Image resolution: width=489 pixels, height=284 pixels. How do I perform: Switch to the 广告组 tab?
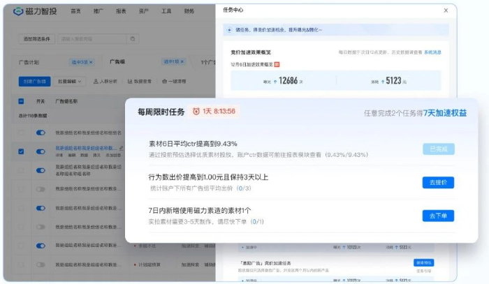tap(117, 61)
